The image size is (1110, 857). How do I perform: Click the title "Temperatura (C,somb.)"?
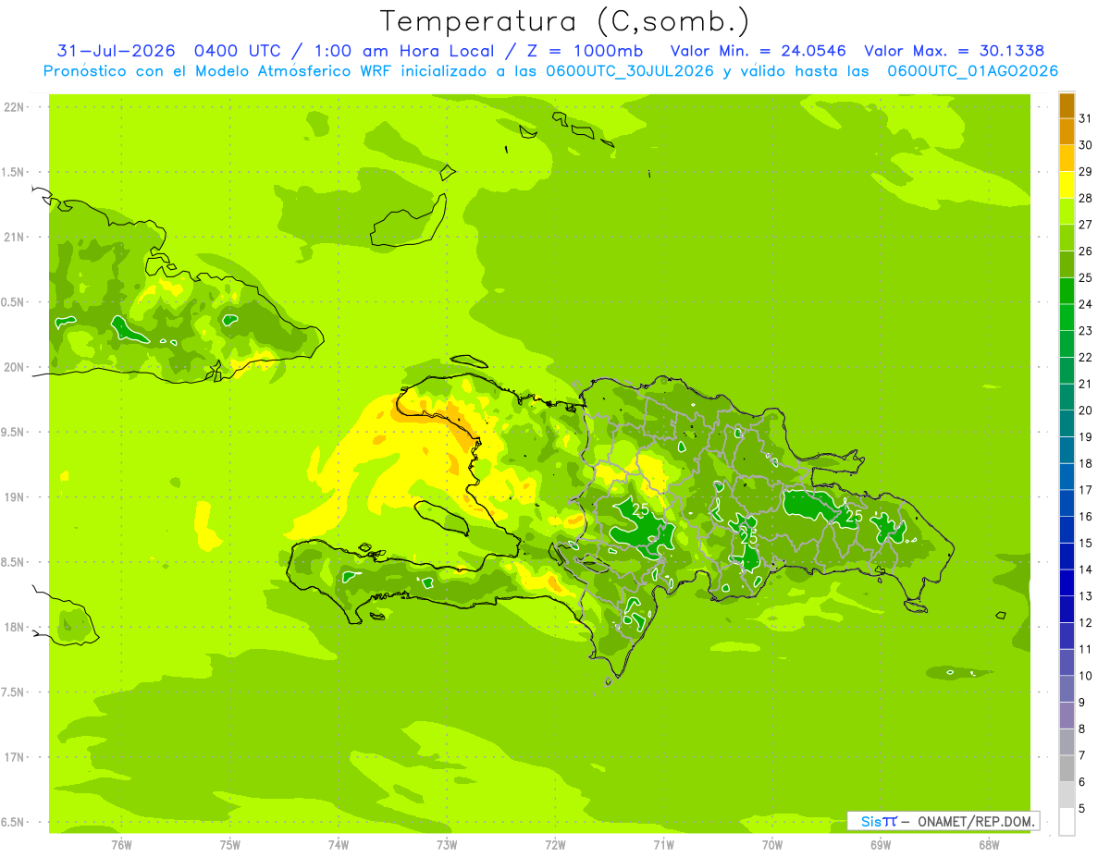pyautogui.click(x=564, y=21)
